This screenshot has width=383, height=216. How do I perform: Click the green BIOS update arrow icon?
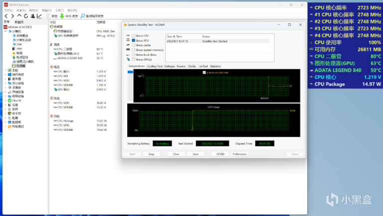(62, 16)
